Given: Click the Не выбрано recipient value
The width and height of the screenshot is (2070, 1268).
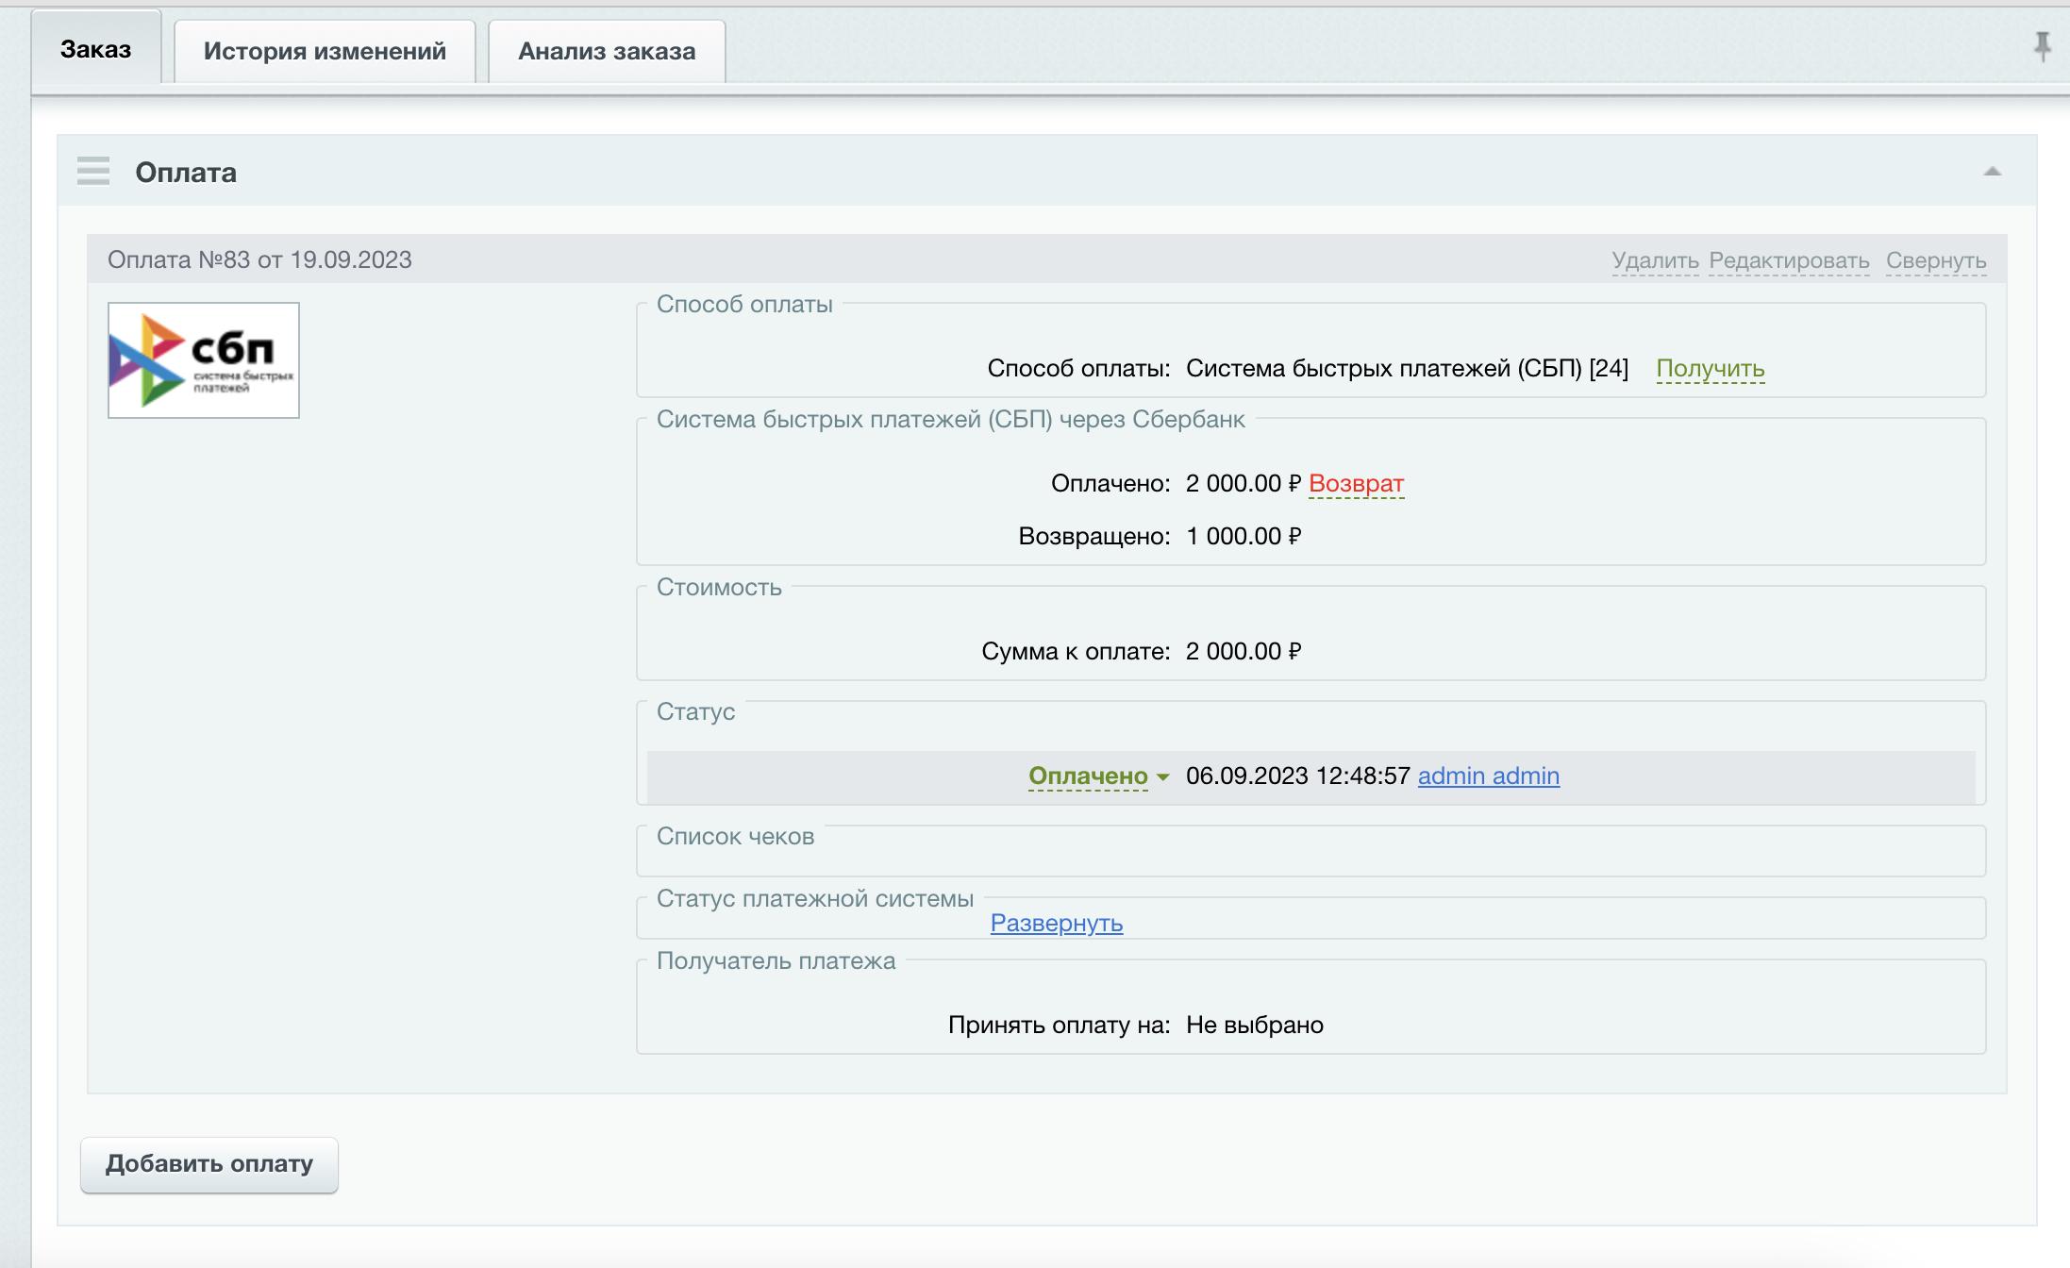Looking at the screenshot, I should [1255, 1025].
